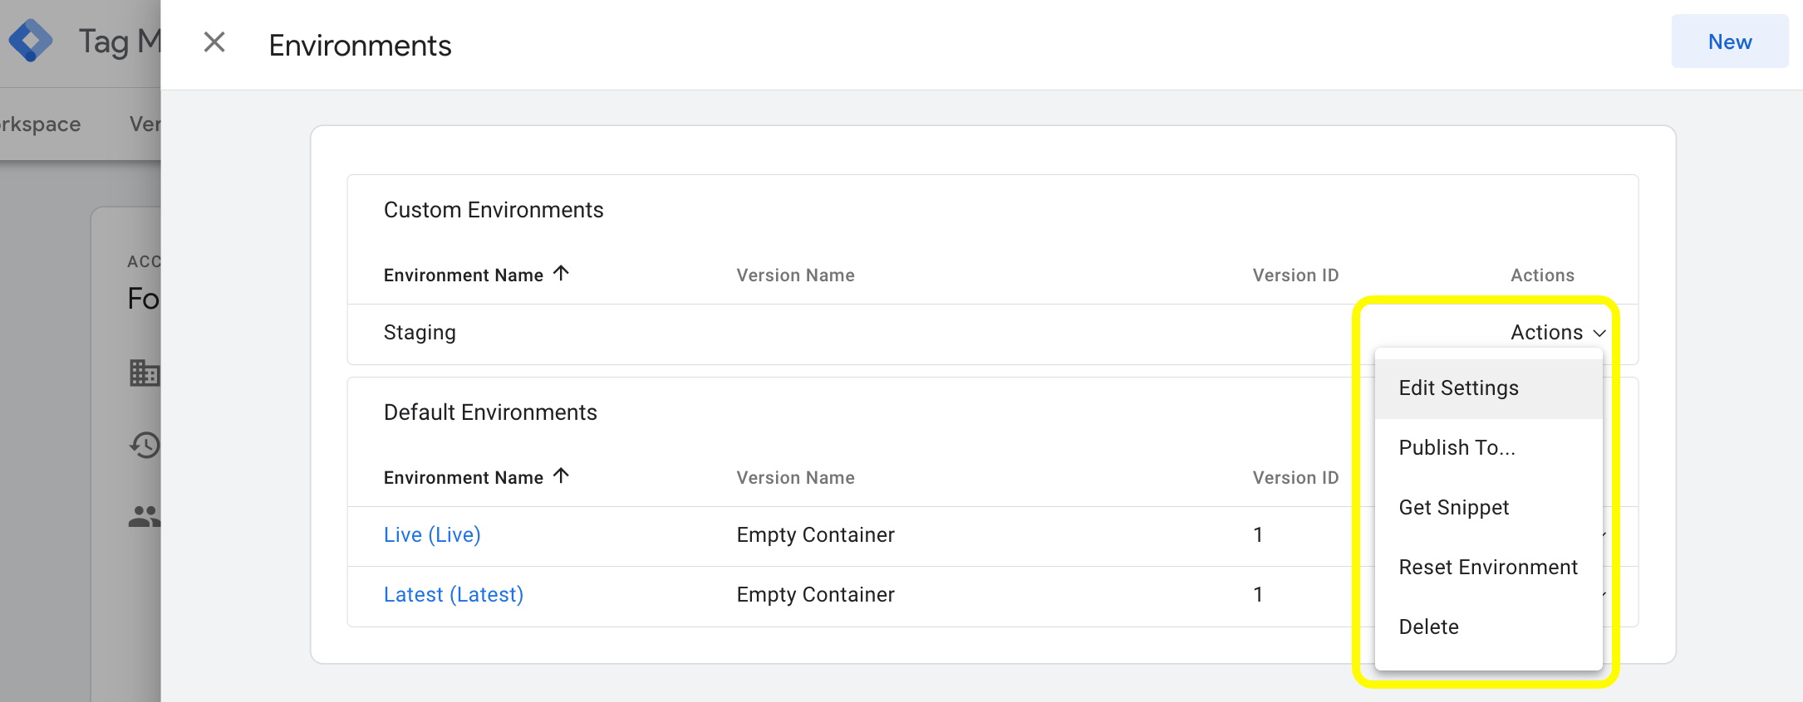
Task: Switch to the Workspace tab
Action: [40, 124]
